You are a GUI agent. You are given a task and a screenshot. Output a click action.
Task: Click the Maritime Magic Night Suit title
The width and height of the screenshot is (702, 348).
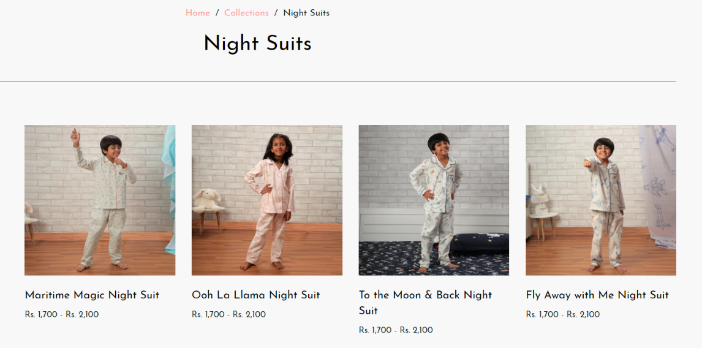point(92,295)
